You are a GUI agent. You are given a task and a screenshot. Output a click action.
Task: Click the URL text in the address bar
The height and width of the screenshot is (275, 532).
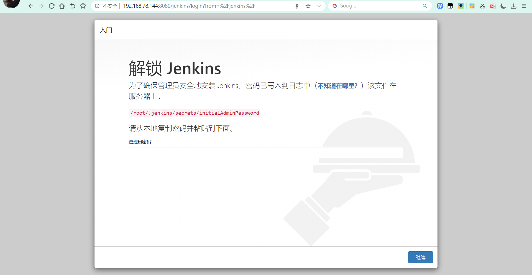coord(189,6)
